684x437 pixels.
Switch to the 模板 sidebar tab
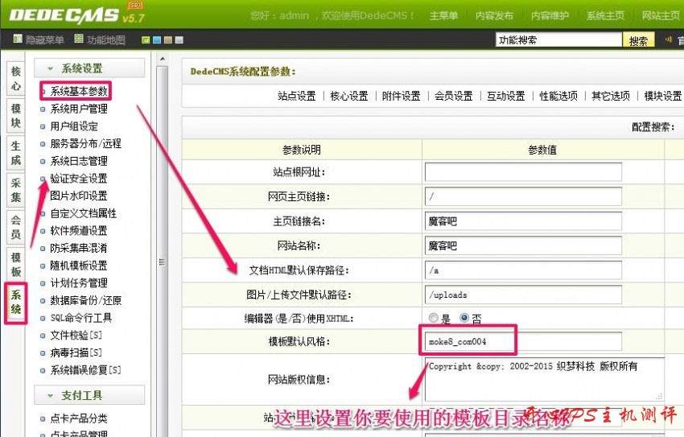(x=16, y=264)
